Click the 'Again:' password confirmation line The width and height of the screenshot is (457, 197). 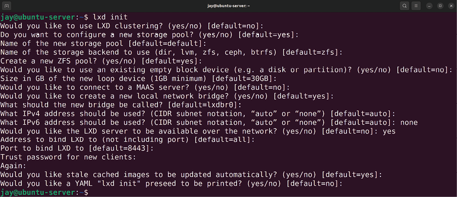click(13, 166)
